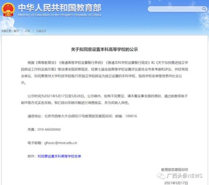Click the WeChat watermark icon
The height and width of the screenshot is (185, 209).
pyautogui.click(x=161, y=176)
